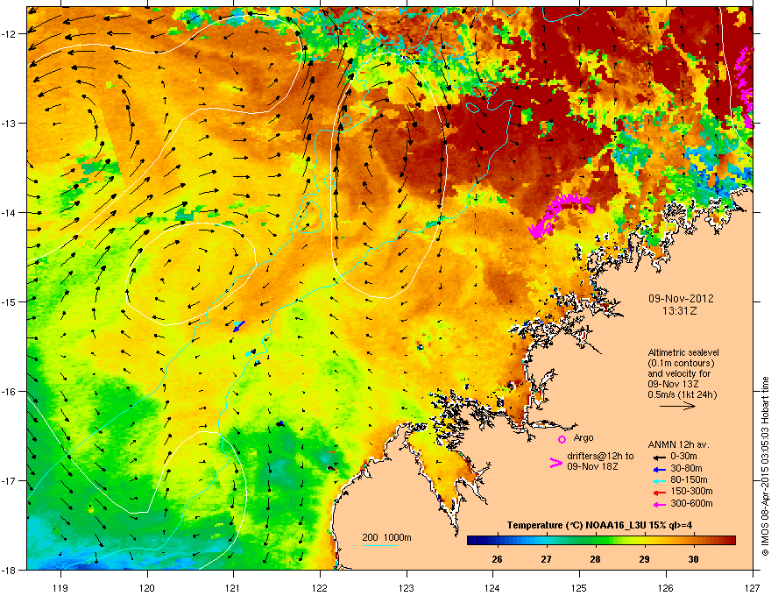The image size is (771, 596).
Task: Click the 0.5m/s velocity scale arrow
Action: 677,406
